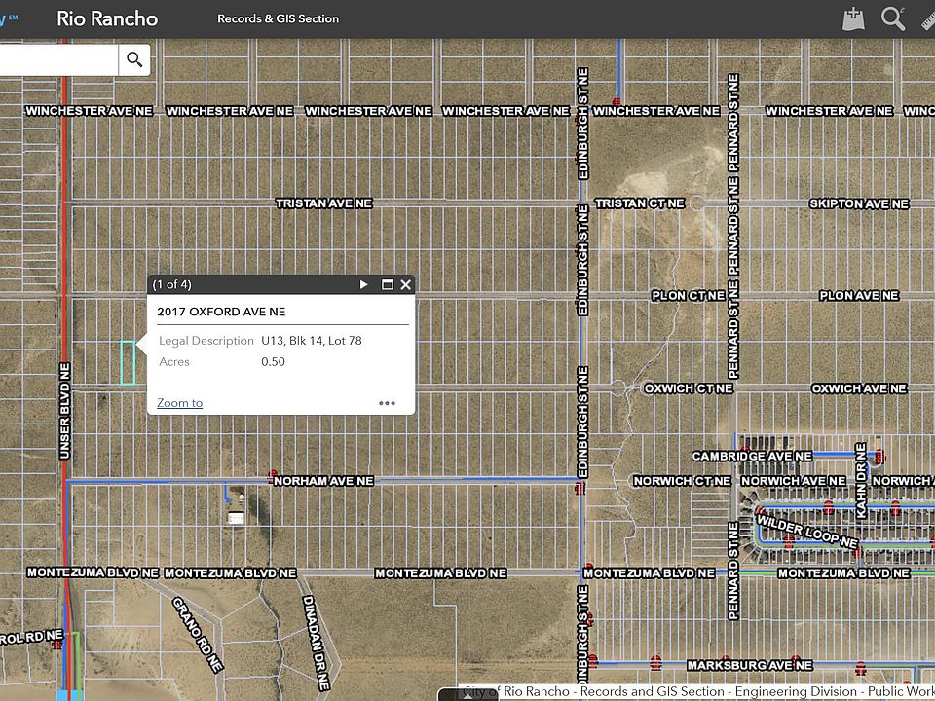Click the hydrant marker on Norham Ave NE
Image resolution: width=935 pixels, height=701 pixels.
tap(271, 477)
